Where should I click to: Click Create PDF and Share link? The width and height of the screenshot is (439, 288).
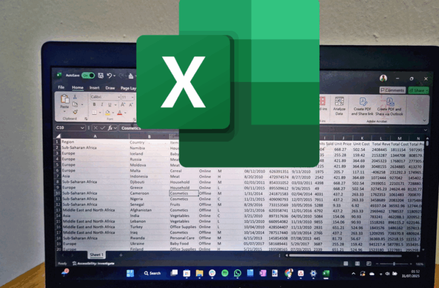pos(362,107)
